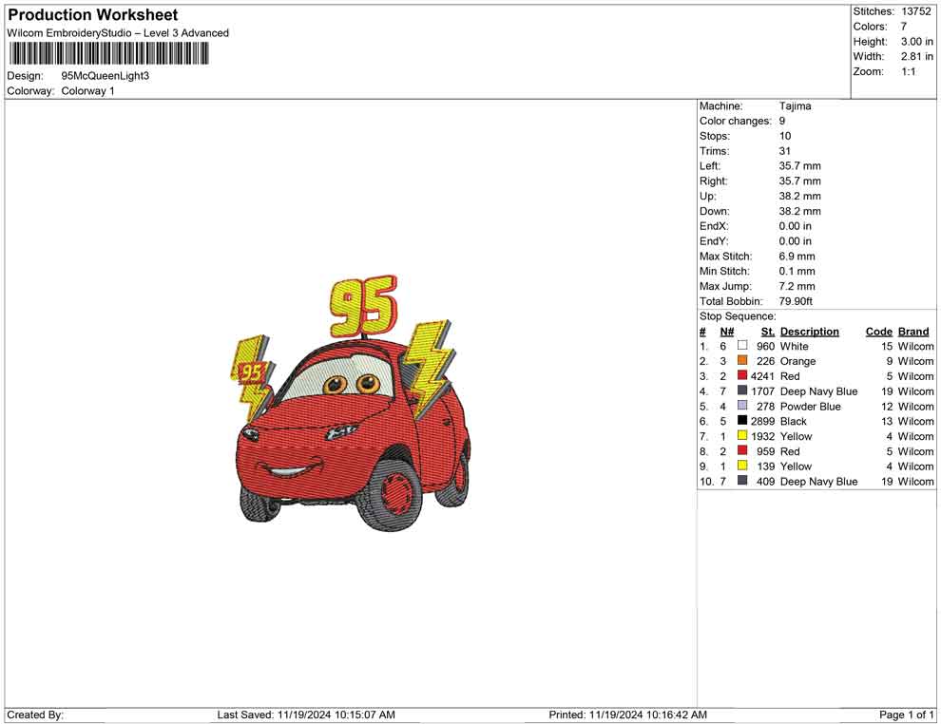Click the Powder Blue color swatch
The image size is (941, 724).
click(x=742, y=406)
